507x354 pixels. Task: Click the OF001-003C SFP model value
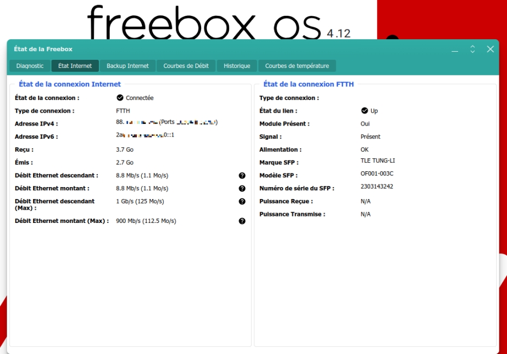coord(377,173)
